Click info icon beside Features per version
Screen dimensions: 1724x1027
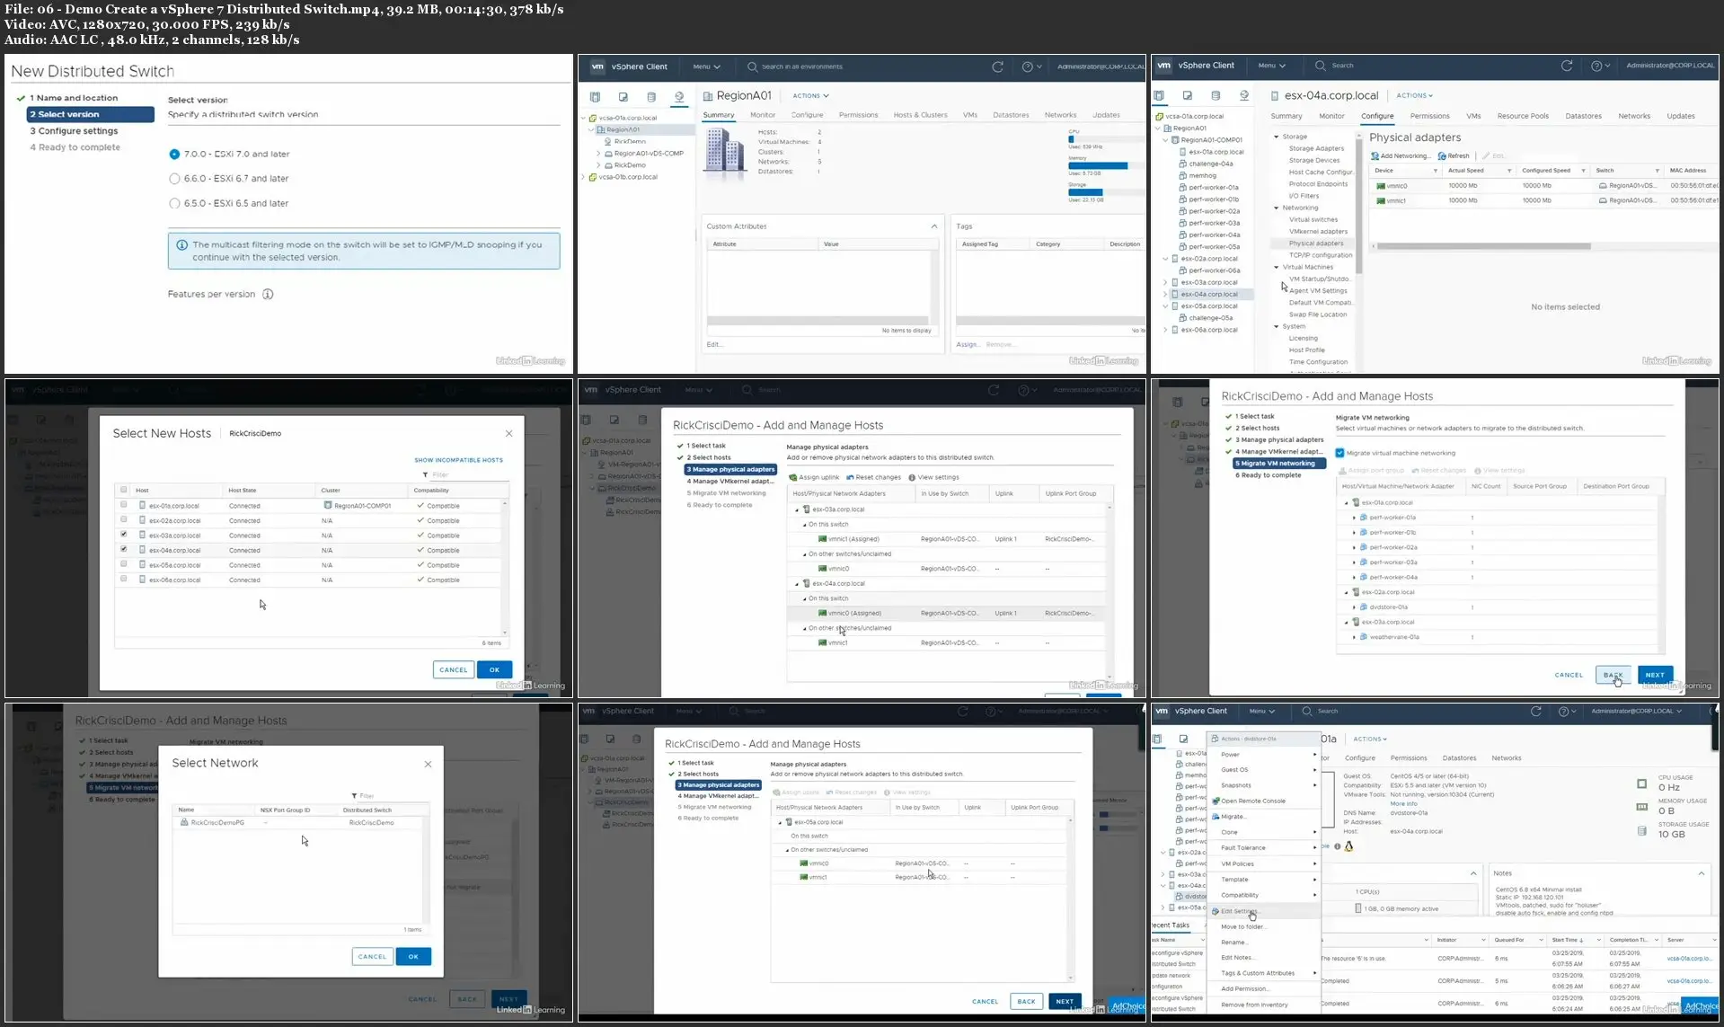pos(268,294)
